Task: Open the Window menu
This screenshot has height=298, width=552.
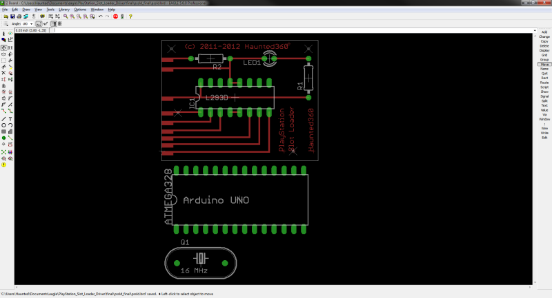Action: click(x=97, y=10)
